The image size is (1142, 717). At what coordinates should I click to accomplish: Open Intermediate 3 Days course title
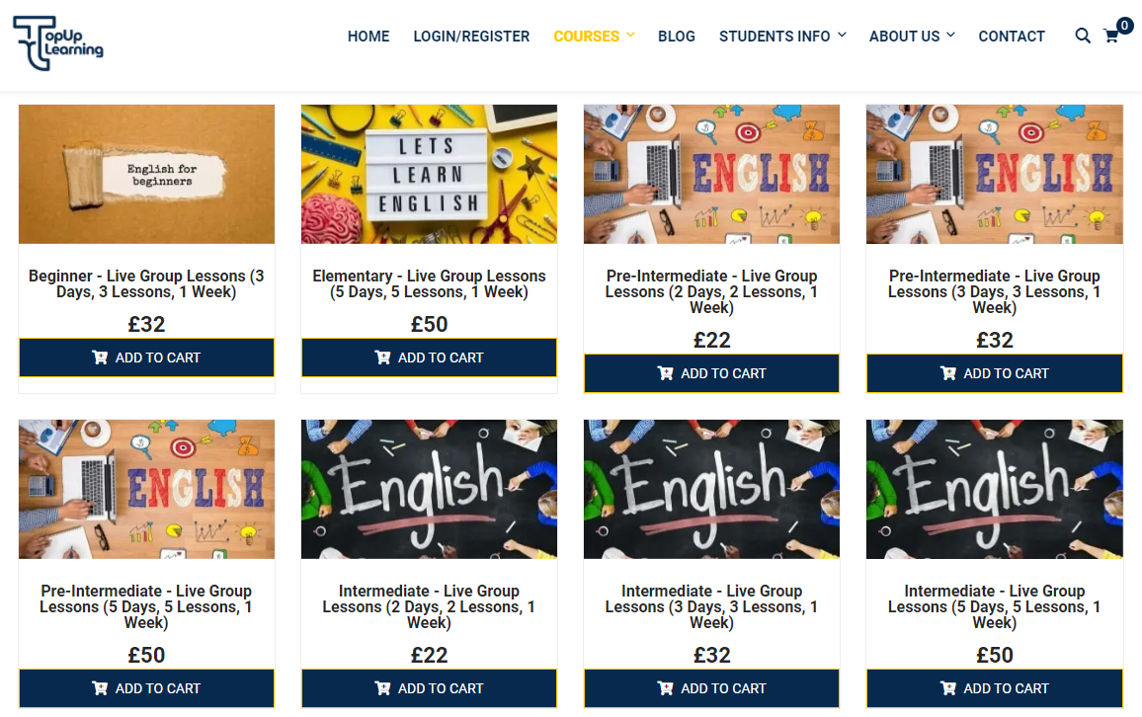point(711,606)
